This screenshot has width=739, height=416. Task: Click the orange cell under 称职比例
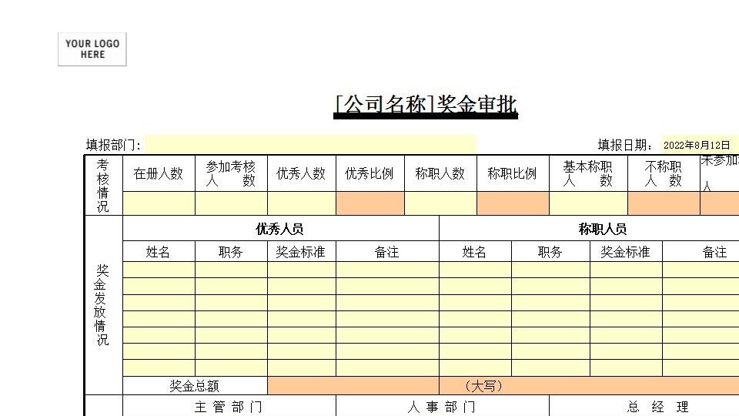click(513, 203)
